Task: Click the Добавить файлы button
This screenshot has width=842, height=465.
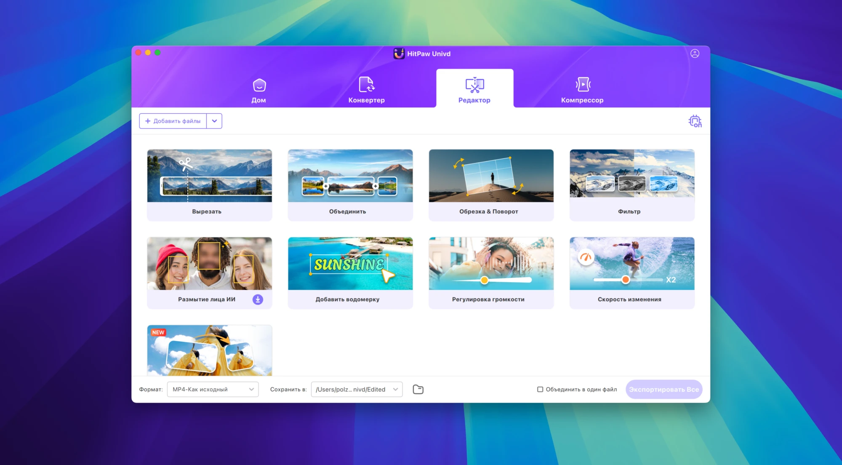Action: pos(173,121)
